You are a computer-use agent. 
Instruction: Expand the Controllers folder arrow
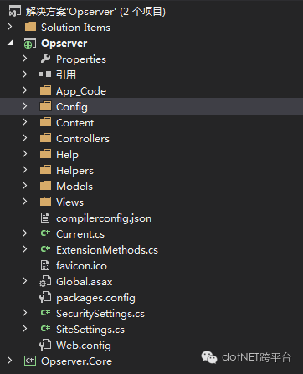25,138
